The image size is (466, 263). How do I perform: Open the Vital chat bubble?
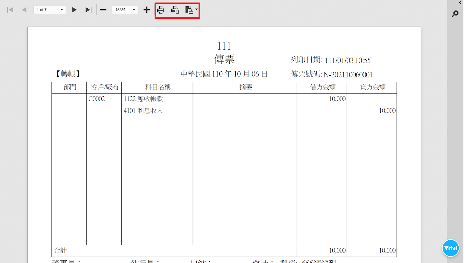tap(451, 248)
